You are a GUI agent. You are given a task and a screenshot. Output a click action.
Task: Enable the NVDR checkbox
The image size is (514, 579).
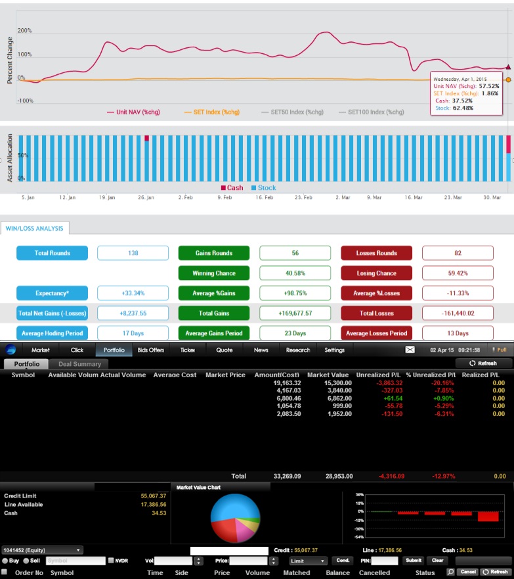111,561
